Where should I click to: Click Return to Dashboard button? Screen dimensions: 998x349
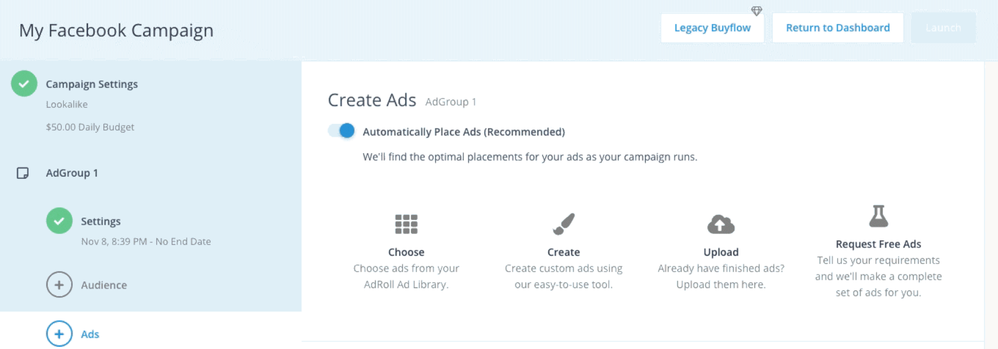838,28
